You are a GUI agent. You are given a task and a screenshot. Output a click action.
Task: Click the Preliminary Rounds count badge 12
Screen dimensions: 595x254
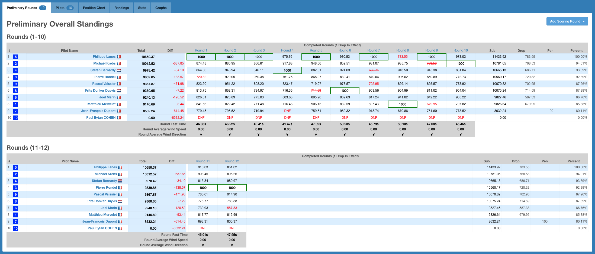point(43,8)
